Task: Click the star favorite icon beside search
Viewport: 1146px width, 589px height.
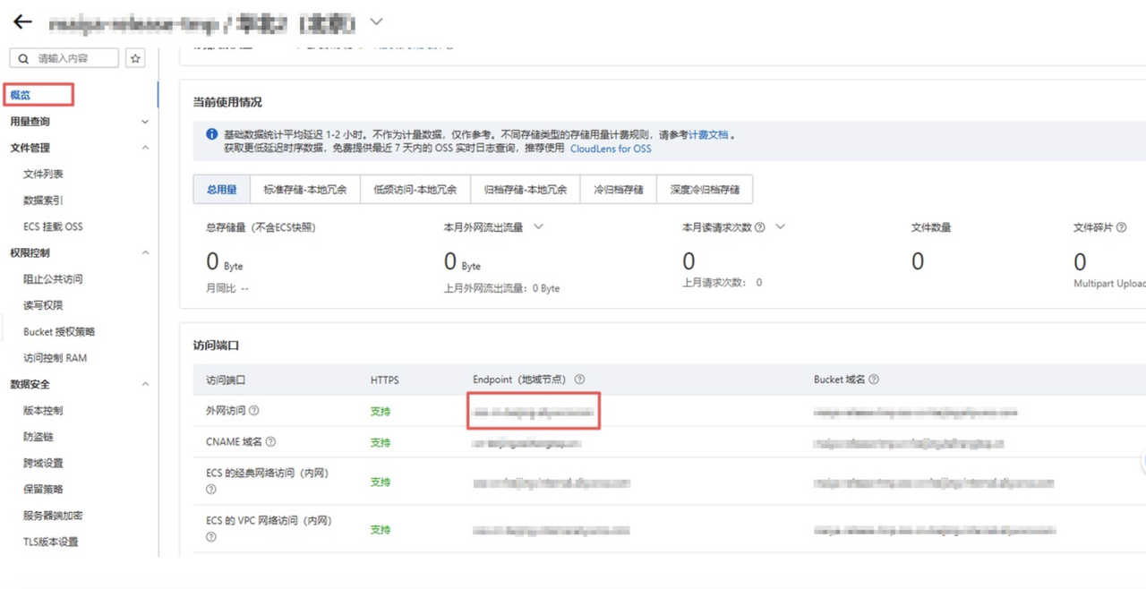Action: tap(135, 58)
